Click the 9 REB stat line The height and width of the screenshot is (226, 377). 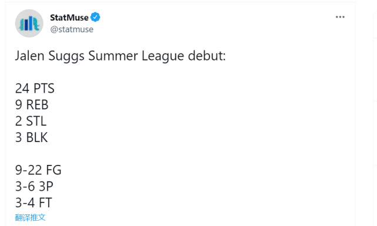tap(32, 104)
